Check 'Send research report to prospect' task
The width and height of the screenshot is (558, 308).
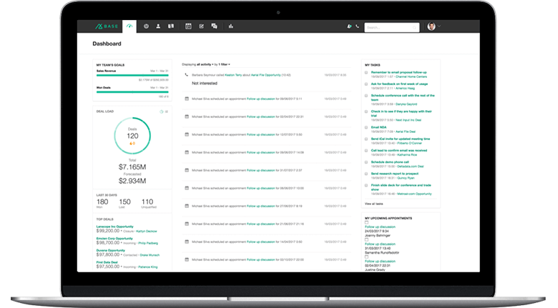(366, 174)
